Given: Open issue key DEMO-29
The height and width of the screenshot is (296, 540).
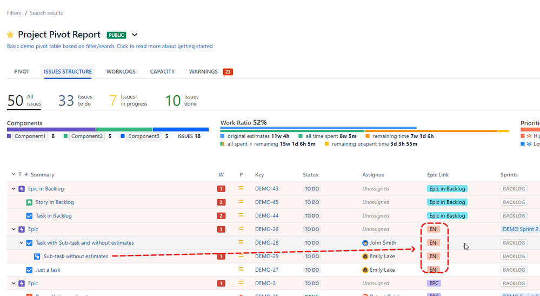Looking at the screenshot, I should click(x=267, y=256).
